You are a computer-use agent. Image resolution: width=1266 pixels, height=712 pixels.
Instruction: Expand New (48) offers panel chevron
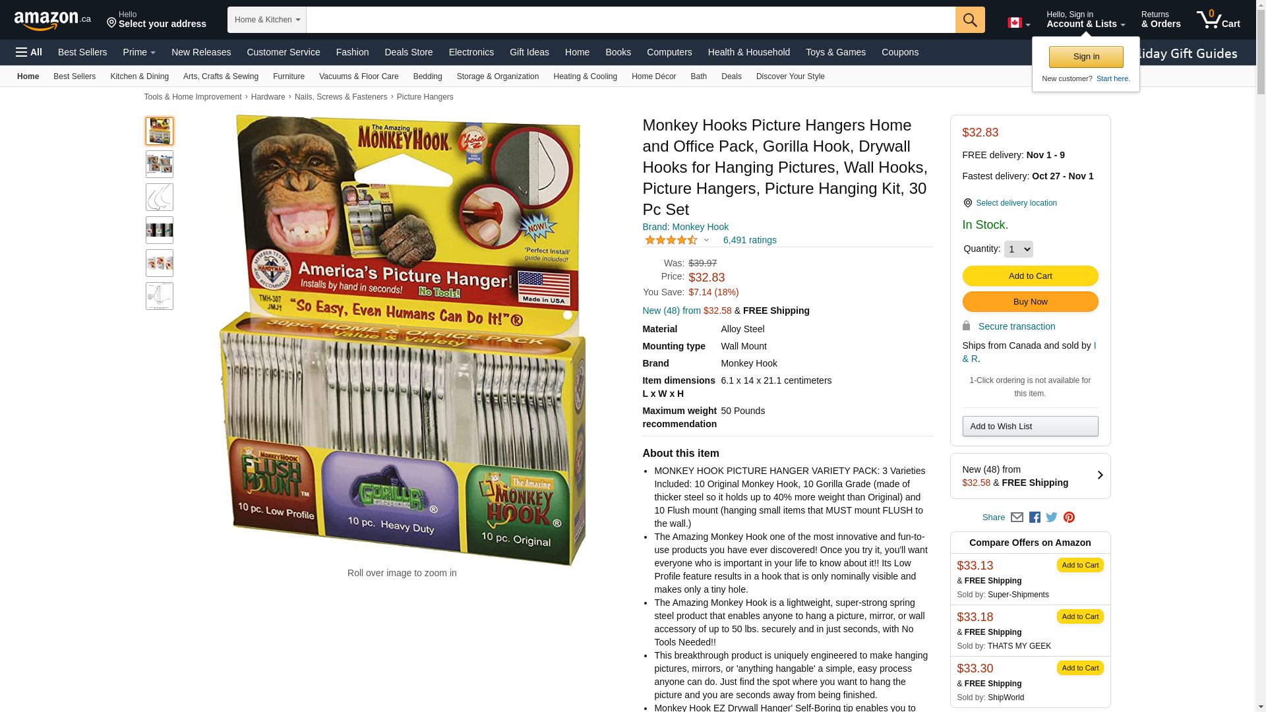tap(1100, 475)
